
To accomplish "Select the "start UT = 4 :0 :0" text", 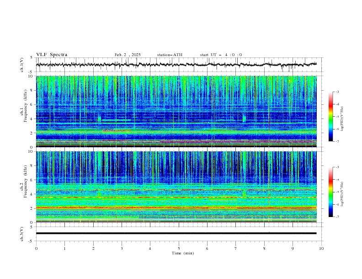I will tap(221, 55).
